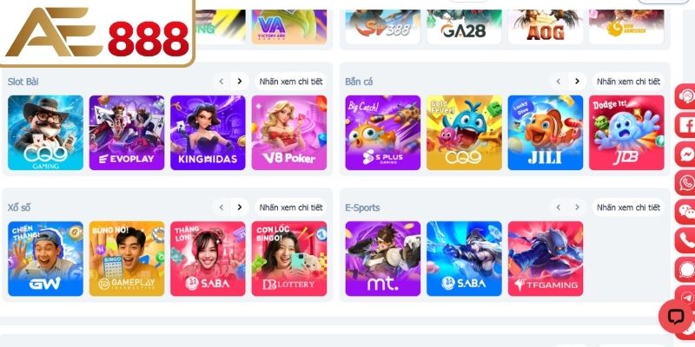Open 'Nhấn xem chi tiết' in Xổ số
Viewport: 695px width, 347px height.
[291, 207]
